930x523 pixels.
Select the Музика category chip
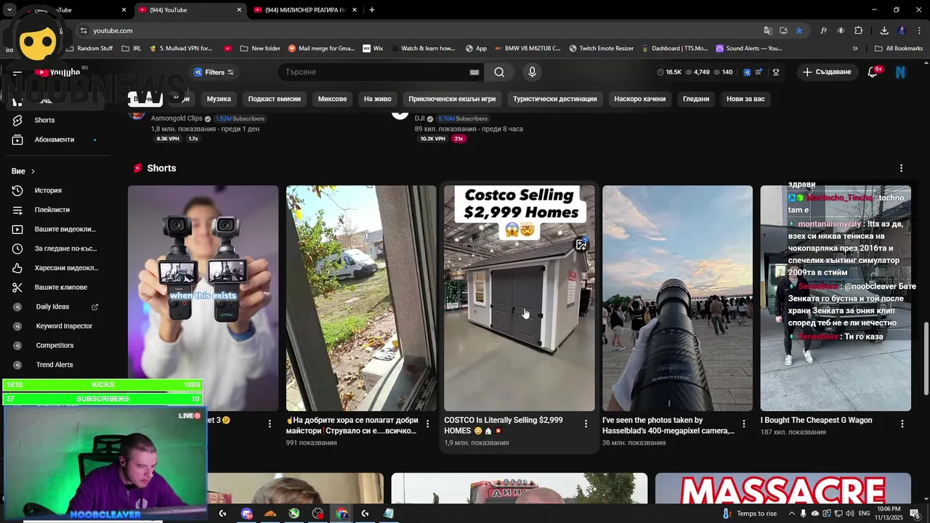[219, 99]
